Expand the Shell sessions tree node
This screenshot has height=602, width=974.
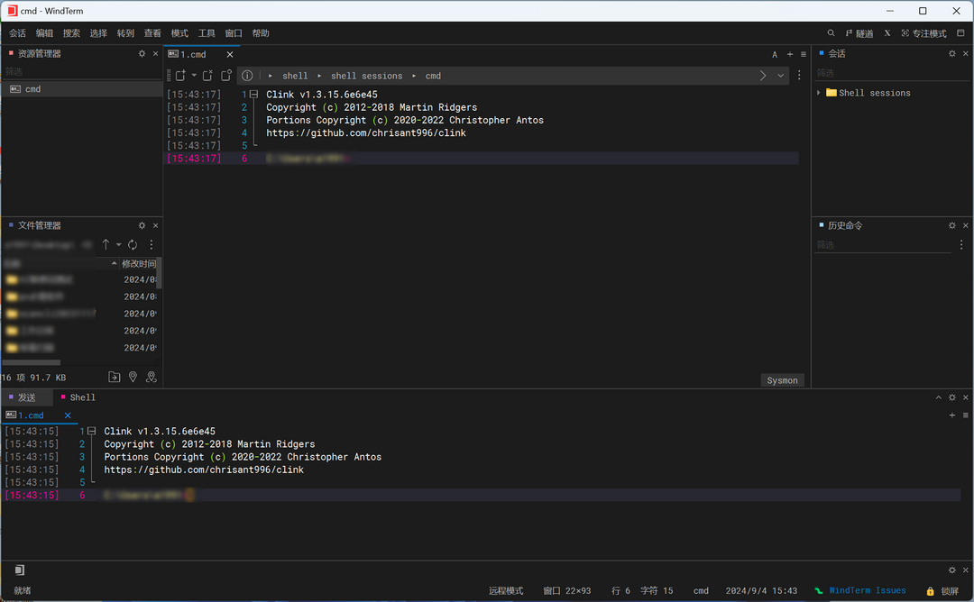tap(819, 93)
